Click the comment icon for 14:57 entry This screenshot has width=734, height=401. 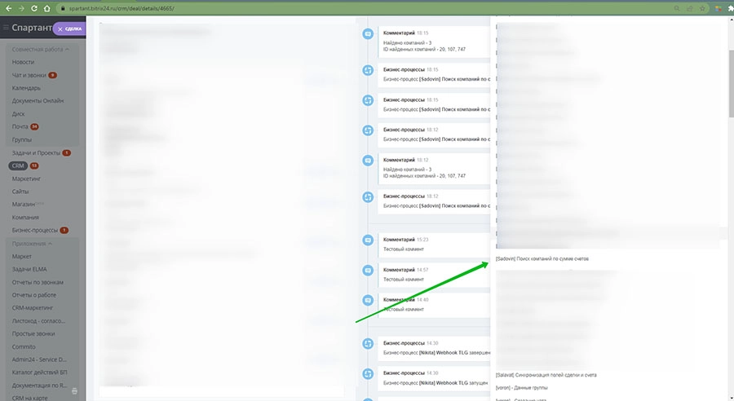368,271
